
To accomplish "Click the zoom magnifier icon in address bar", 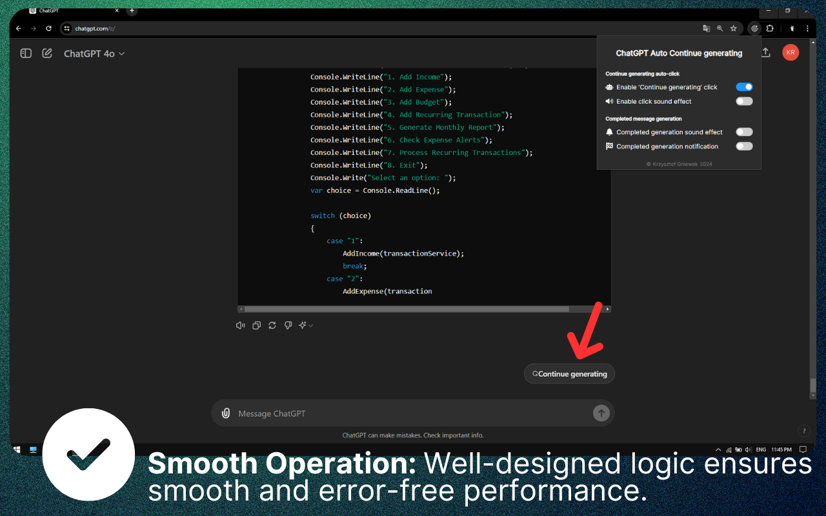I will coord(720,28).
